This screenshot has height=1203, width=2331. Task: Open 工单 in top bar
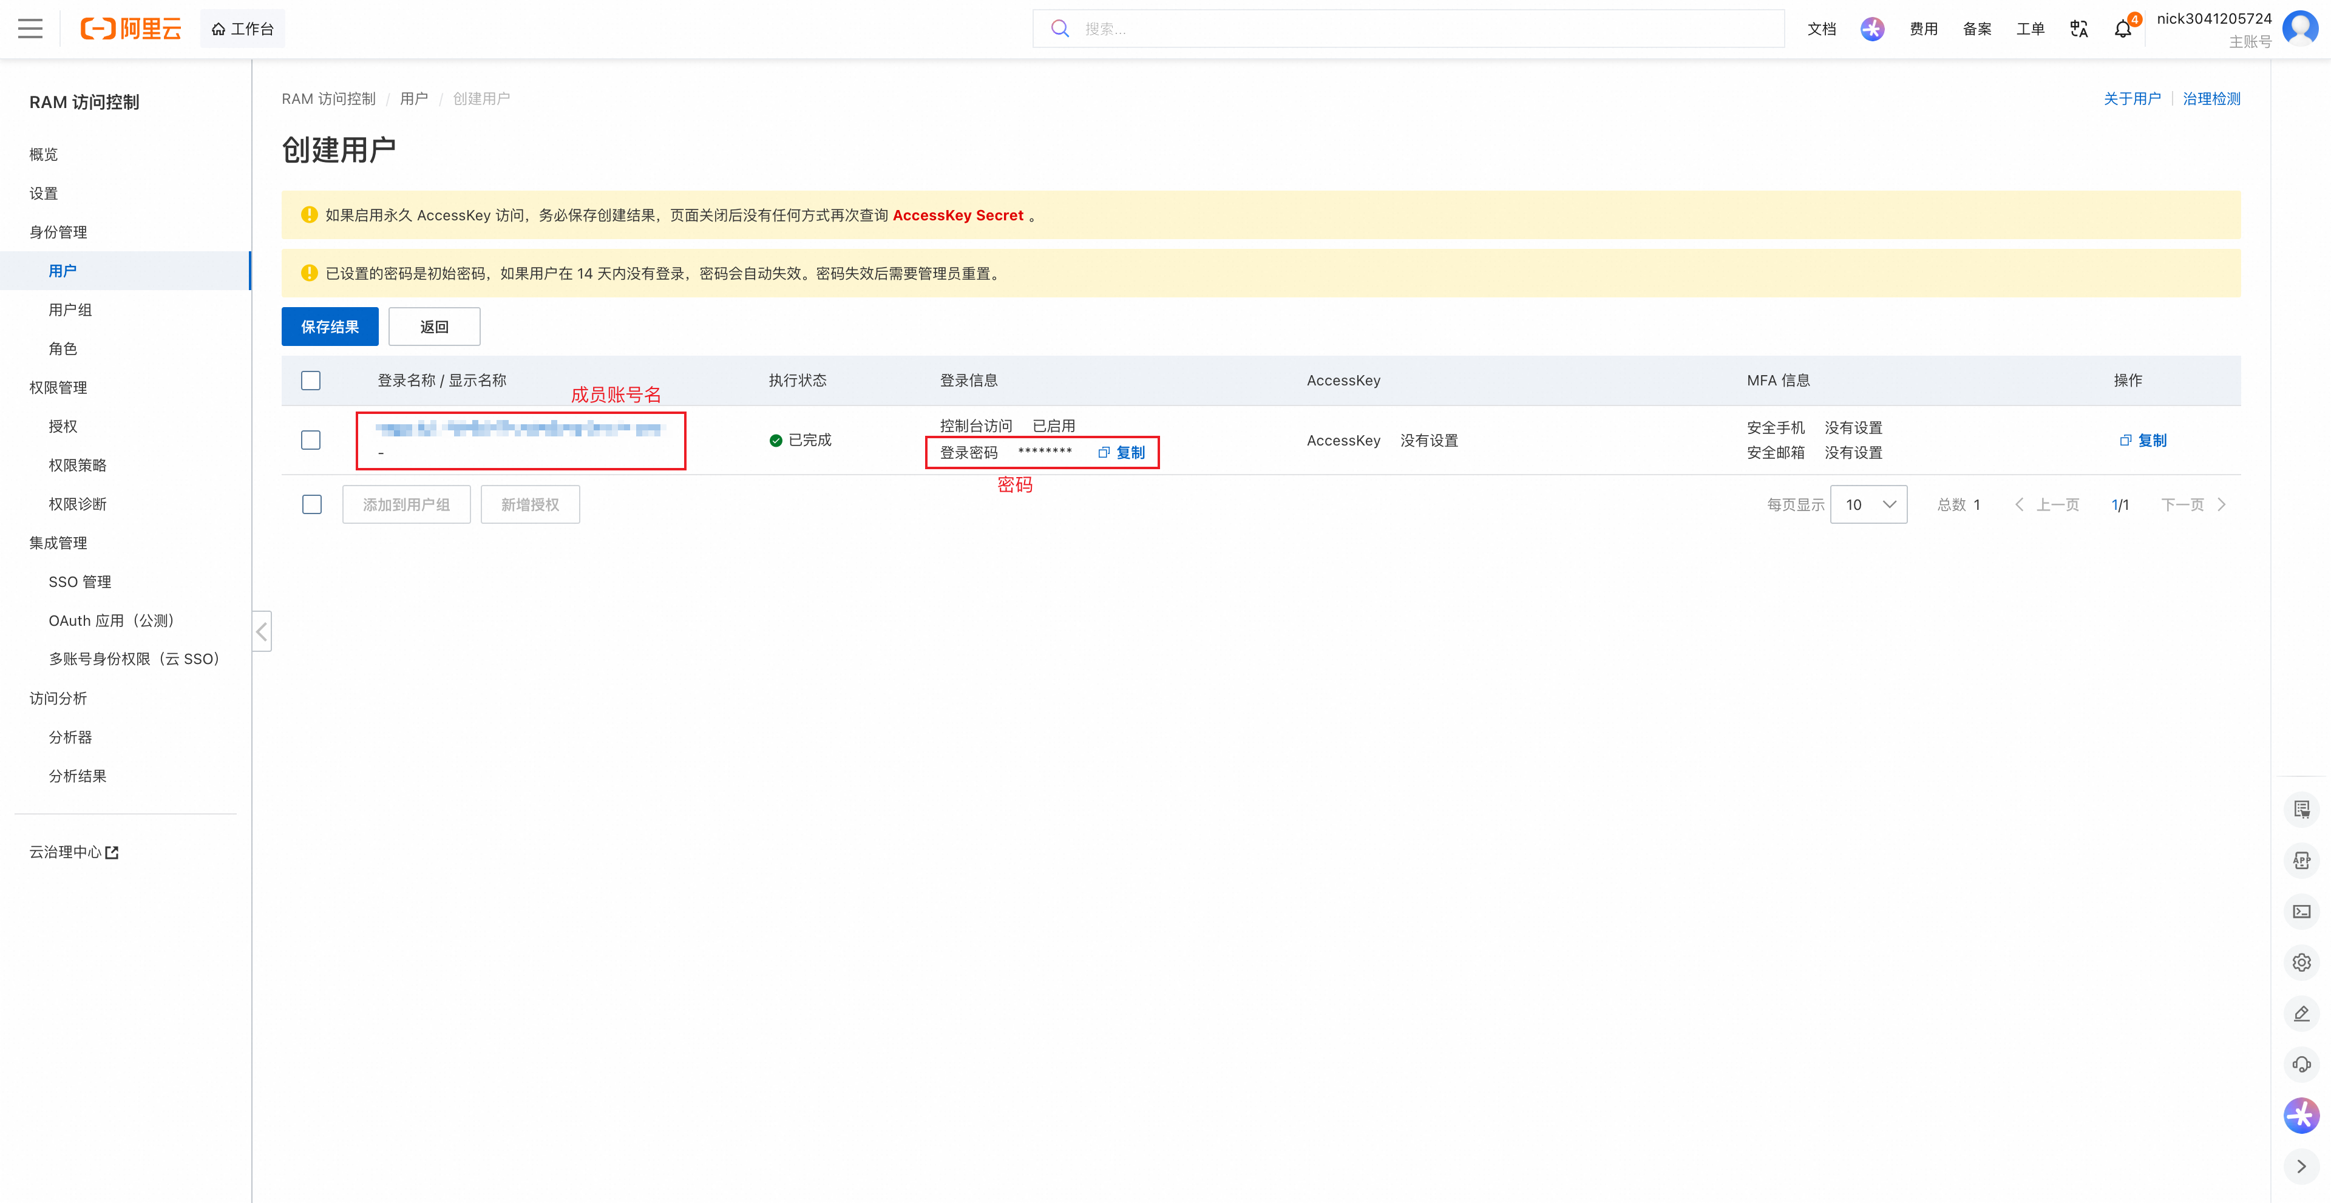pyautogui.click(x=2031, y=29)
